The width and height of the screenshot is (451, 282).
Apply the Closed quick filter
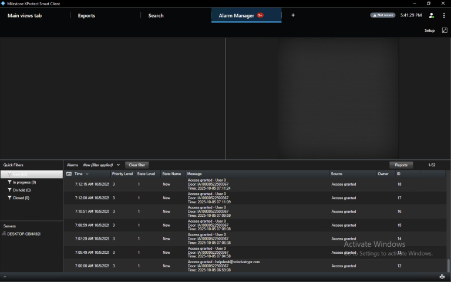pos(21,198)
